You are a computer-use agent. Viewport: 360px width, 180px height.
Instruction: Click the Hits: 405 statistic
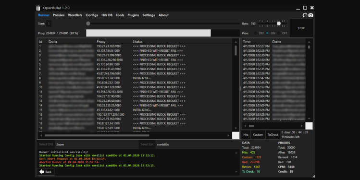tap(248, 152)
